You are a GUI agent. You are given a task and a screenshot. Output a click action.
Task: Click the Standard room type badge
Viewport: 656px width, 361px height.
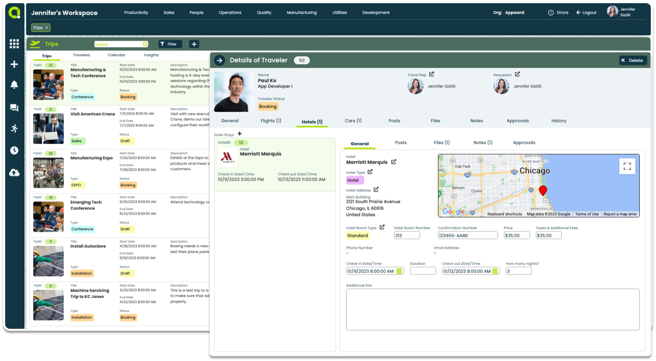tap(357, 235)
